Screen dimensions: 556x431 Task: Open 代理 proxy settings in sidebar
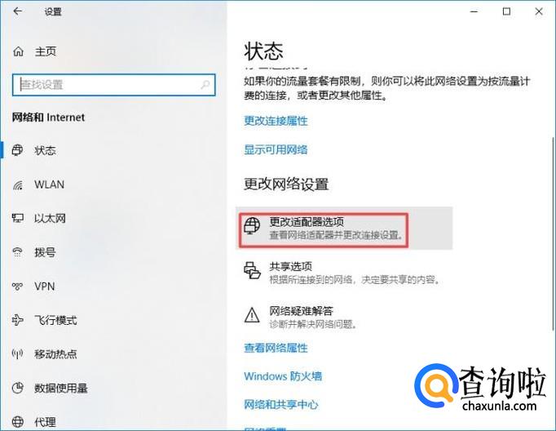(x=45, y=422)
